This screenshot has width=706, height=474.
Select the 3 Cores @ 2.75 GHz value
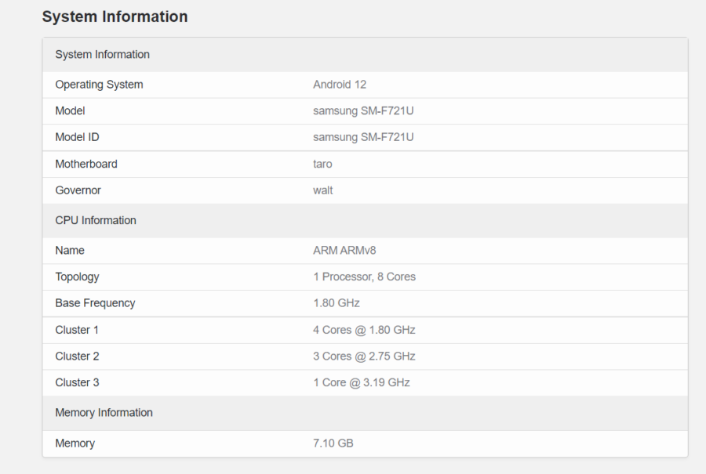(x=364, y=356)
